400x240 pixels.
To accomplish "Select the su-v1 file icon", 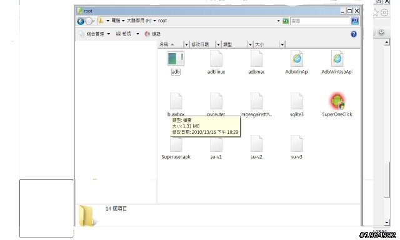I will 216,144.
